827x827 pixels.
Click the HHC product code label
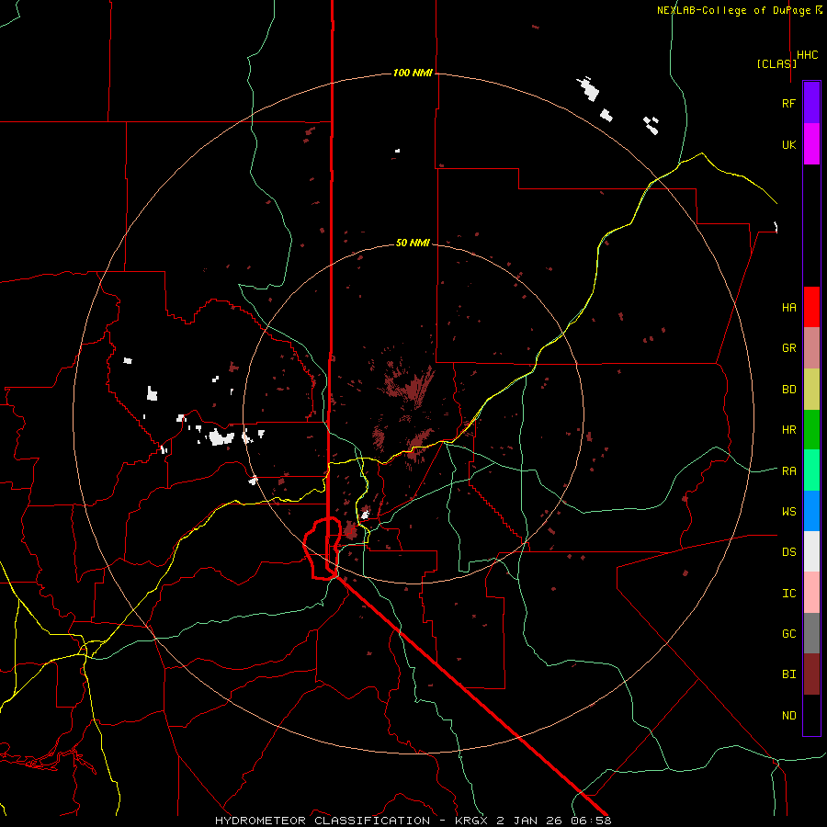click(x=807, y=55)
